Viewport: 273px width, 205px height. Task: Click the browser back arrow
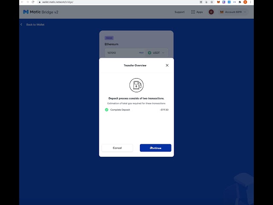(x=22, y=2)
